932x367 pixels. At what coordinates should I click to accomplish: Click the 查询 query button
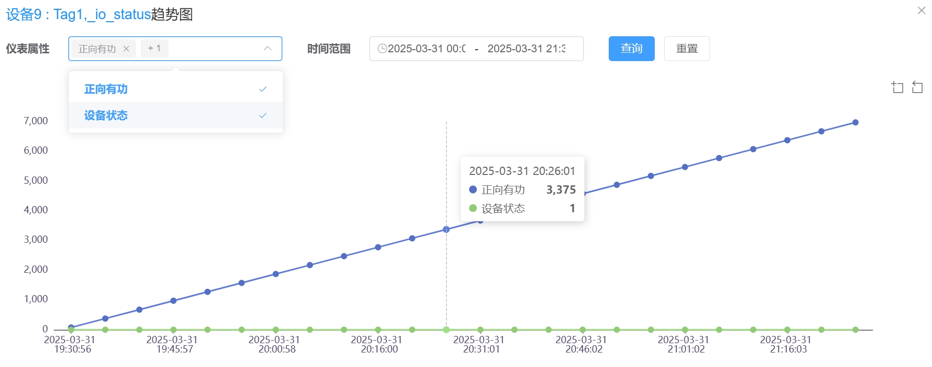[x=632, y=49]
